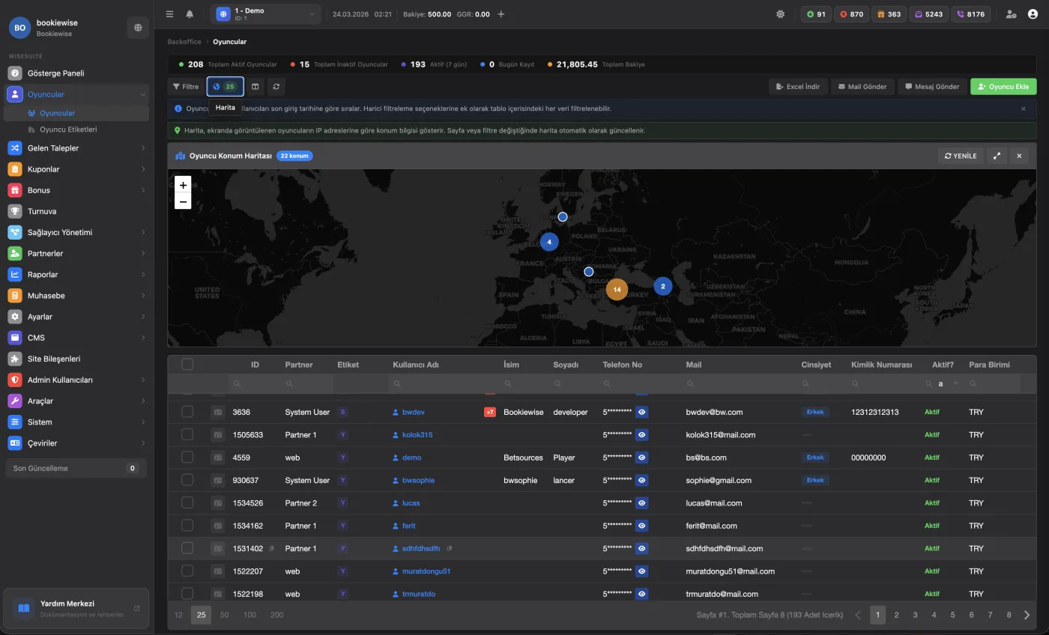
Task: Open the Aktif? column filter dropdown
Action: pos(955,383)
